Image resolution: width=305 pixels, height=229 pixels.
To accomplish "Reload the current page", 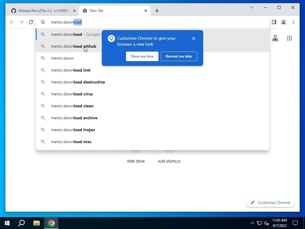I will tap(31, 22).
